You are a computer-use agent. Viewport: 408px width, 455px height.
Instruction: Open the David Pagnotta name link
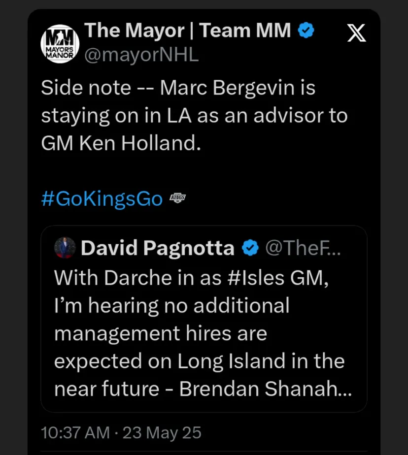[157, 249]
